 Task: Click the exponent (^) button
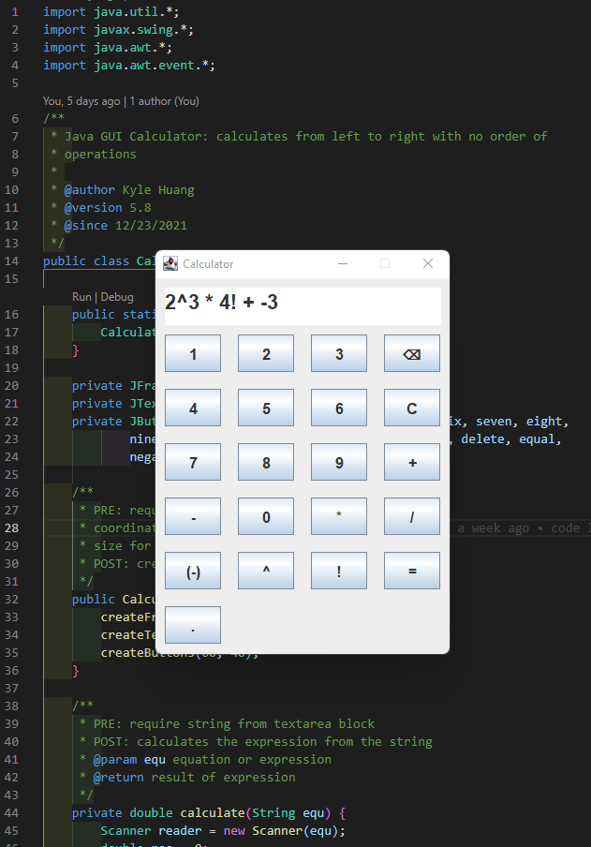click(266, 571)
